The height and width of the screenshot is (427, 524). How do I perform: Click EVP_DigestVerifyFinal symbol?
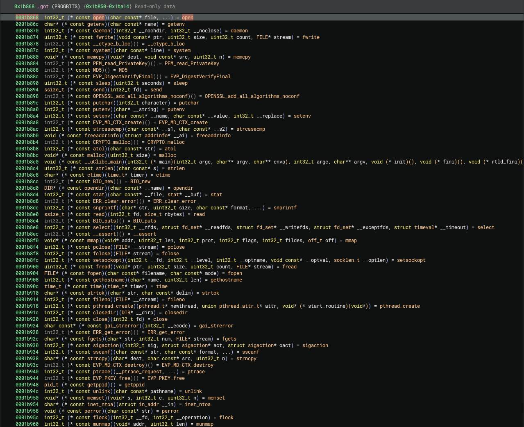click(x=200, y=77)
